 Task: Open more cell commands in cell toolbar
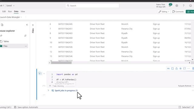tap(189, 68)
